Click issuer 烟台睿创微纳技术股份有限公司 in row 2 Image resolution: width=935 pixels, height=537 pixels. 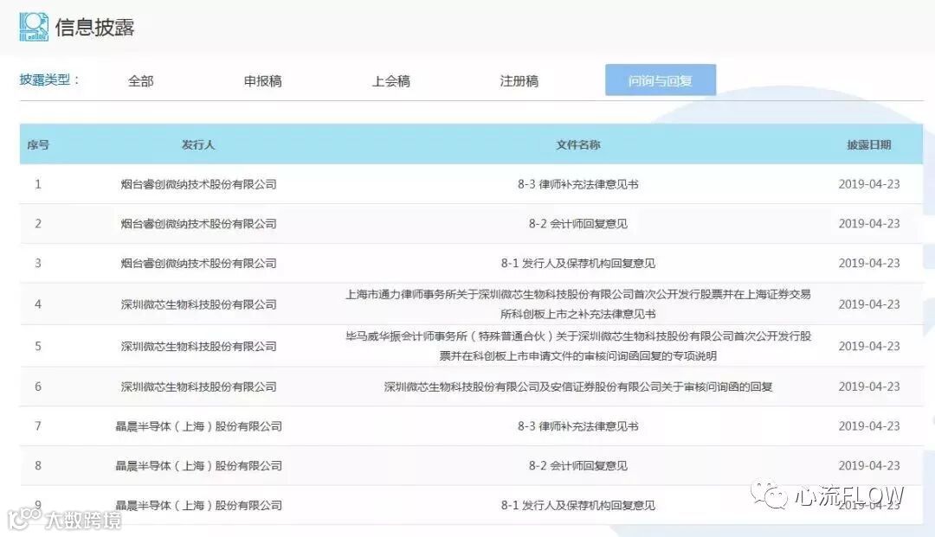pos(198,224)
